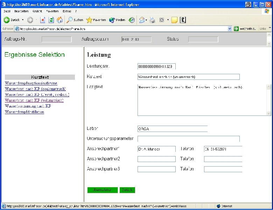Click the top frame scrollbar down arrow
The width and height of the screenshot is (273, 210).
click(x=269, y=43)
